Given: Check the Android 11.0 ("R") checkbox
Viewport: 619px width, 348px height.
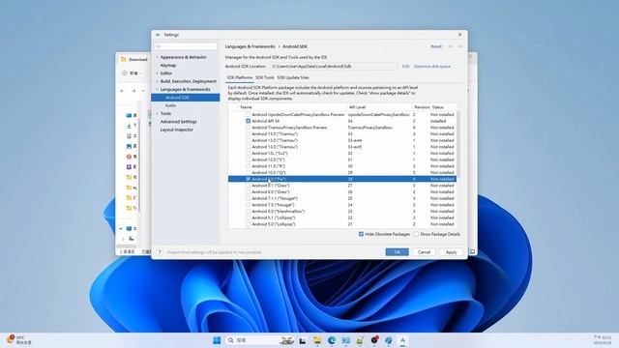Looking at the screenshot, I should (248, 166).
